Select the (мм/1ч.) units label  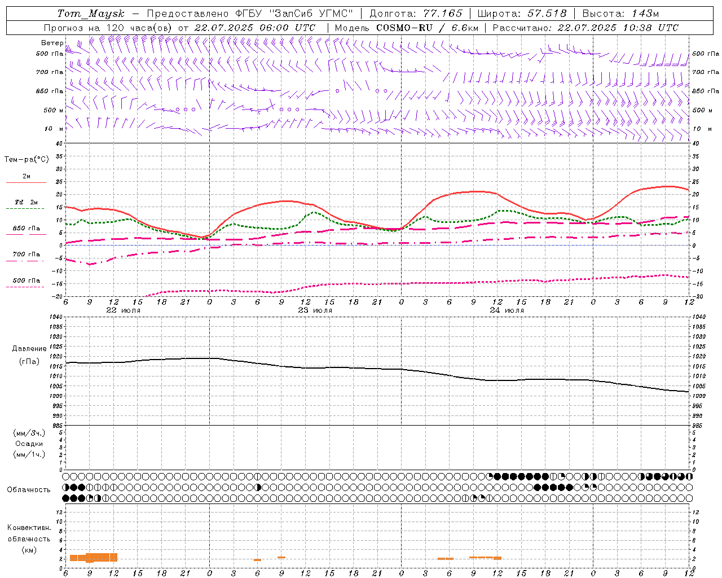click(29, 454)
